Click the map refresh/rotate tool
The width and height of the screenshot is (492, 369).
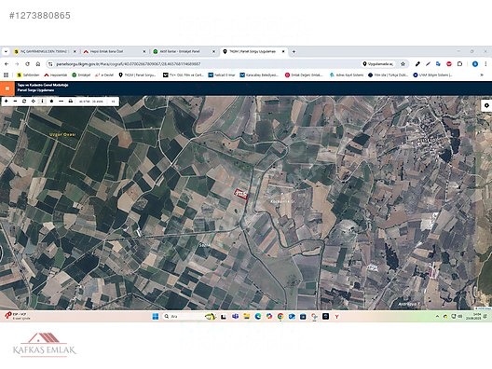click(24, 102)
